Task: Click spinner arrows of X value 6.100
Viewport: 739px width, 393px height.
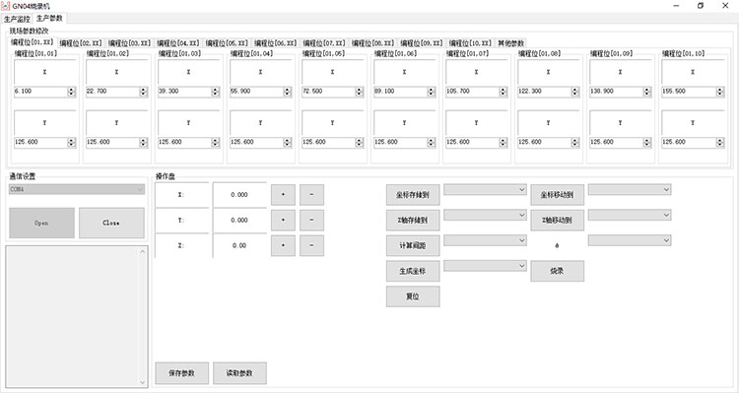Action: (x=71, y=92)
